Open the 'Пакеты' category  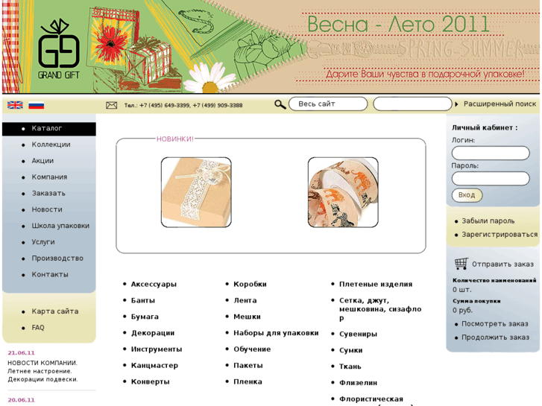248,365
